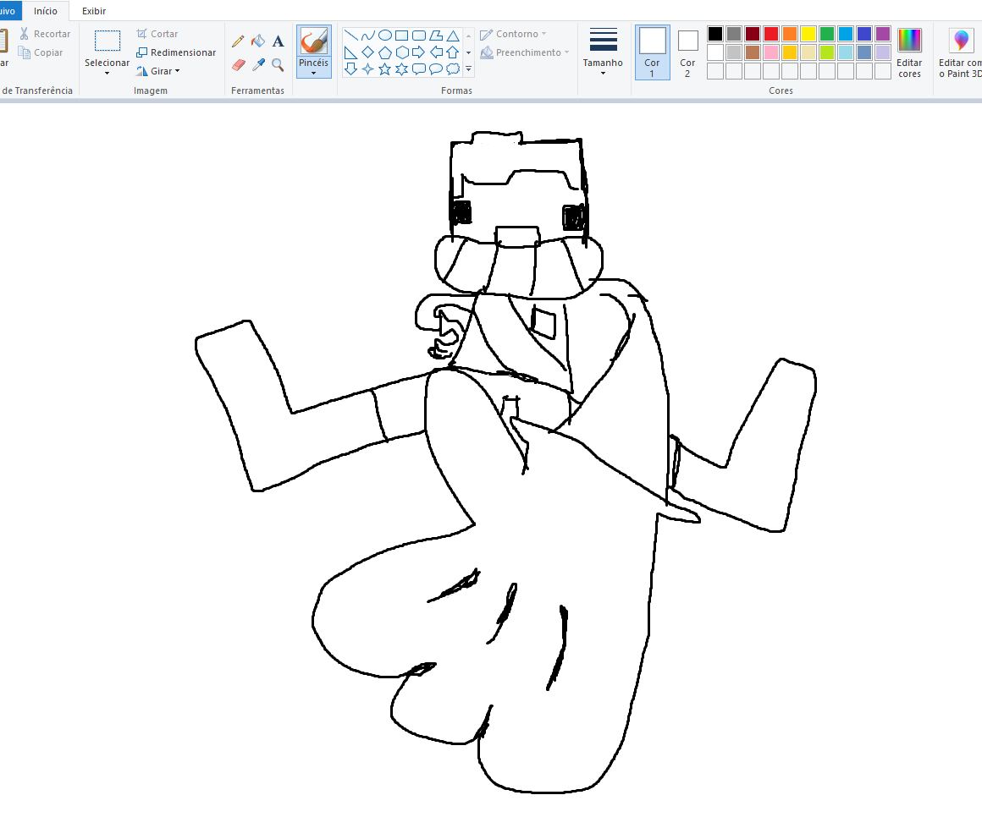Screen dimensions: 982x828
Task: Pick the black color swatch
Action: tap(715, 34)
